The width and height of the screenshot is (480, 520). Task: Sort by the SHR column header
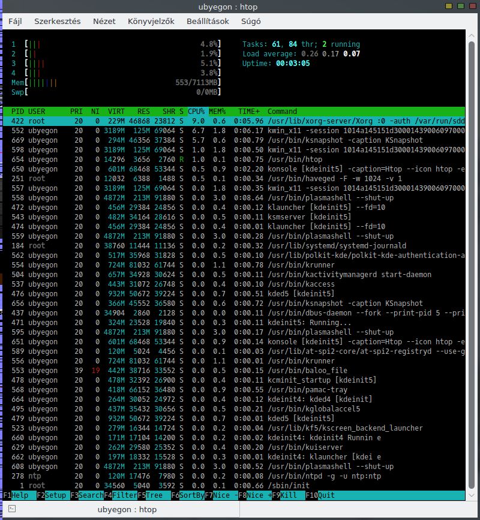pos(169,112)
